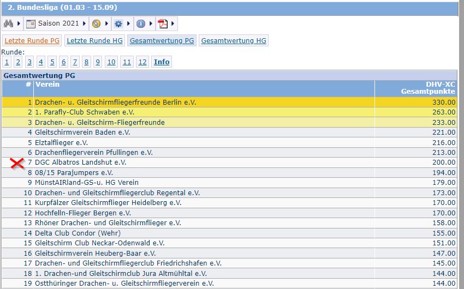Click Elztalflieger e.V. entry

pyautogui.click(x=62, y=143)
